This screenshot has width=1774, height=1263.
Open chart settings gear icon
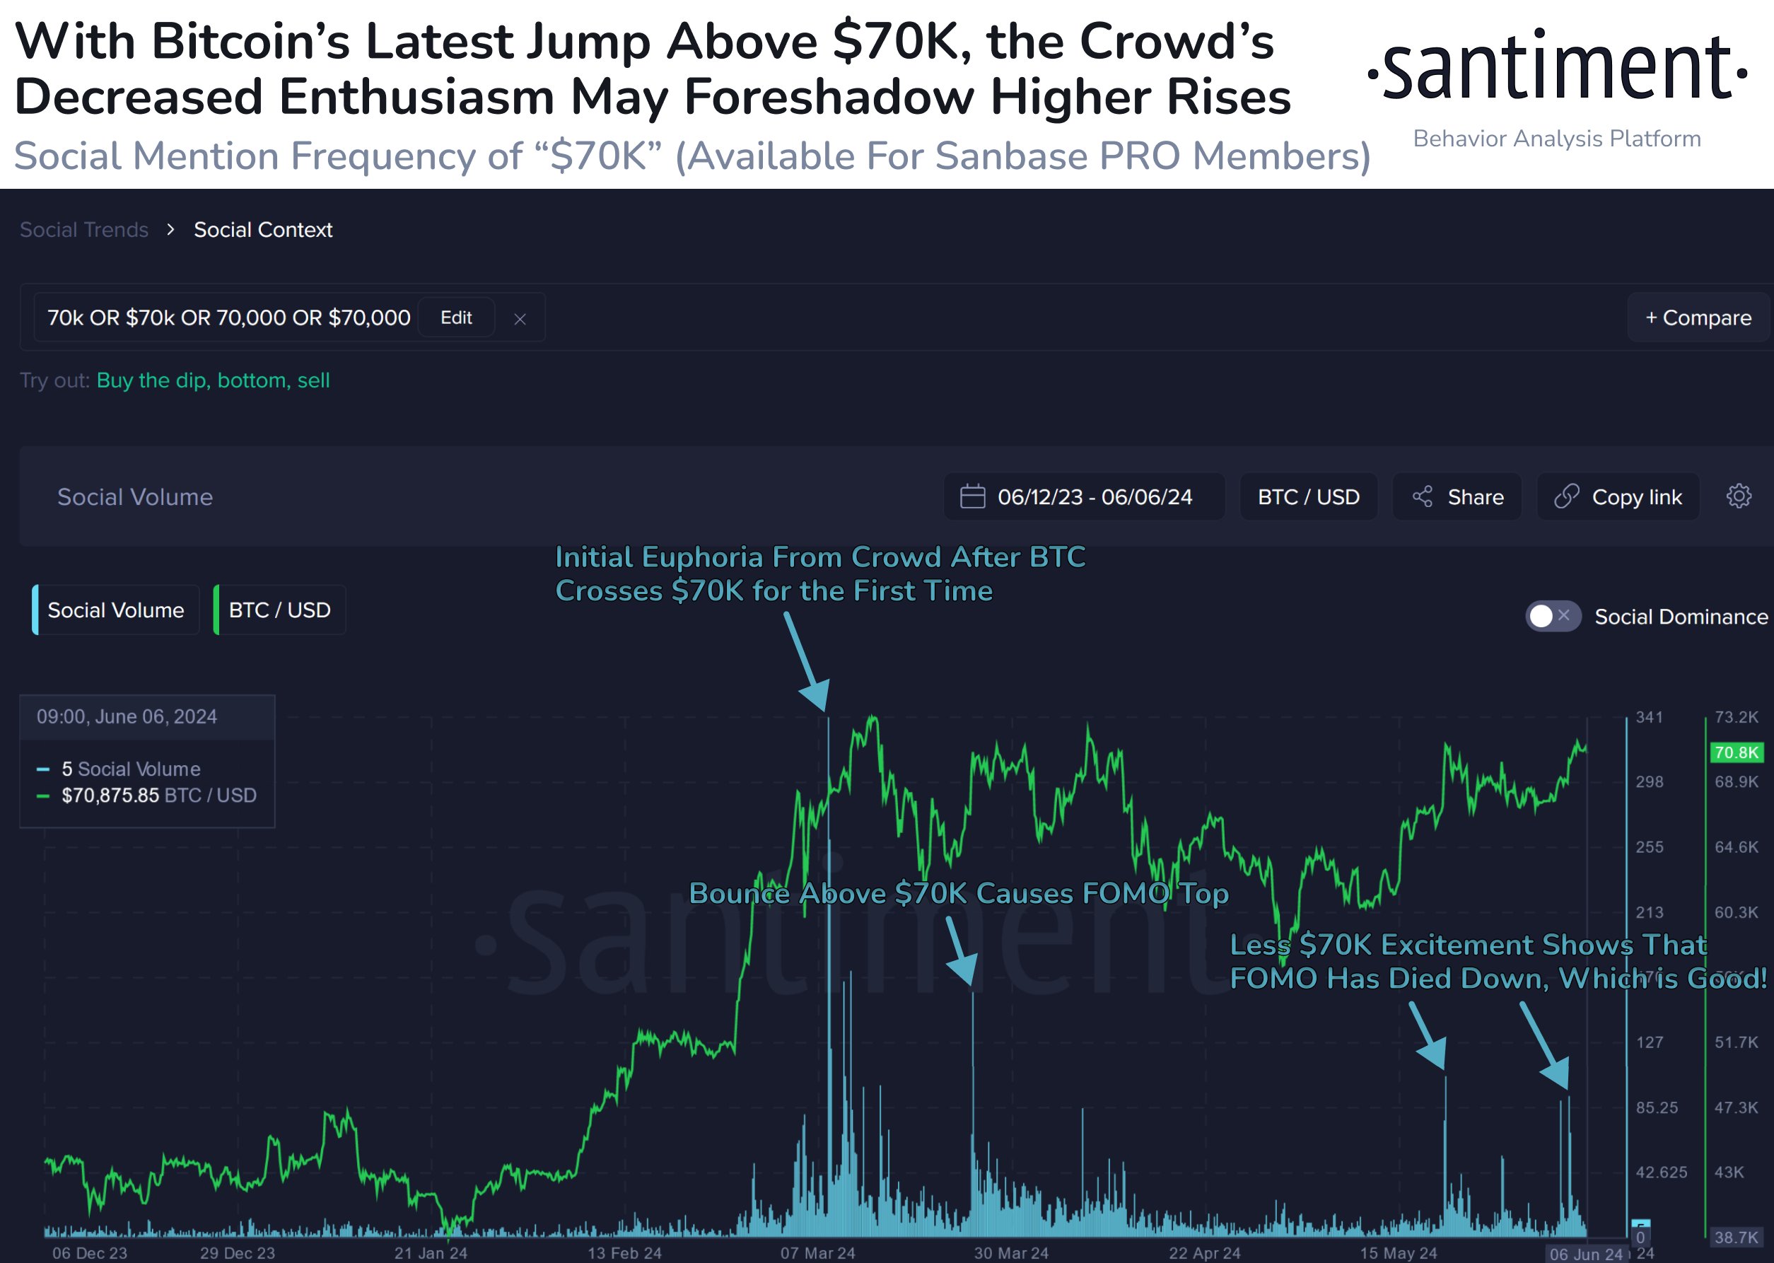[1739, 496]
